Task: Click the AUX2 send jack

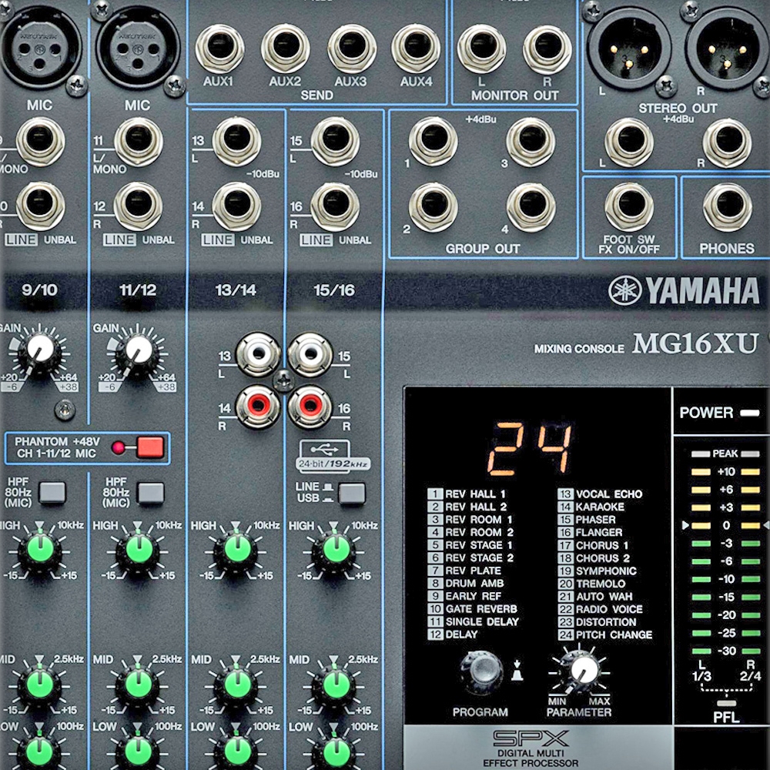Action: point(286,49)
